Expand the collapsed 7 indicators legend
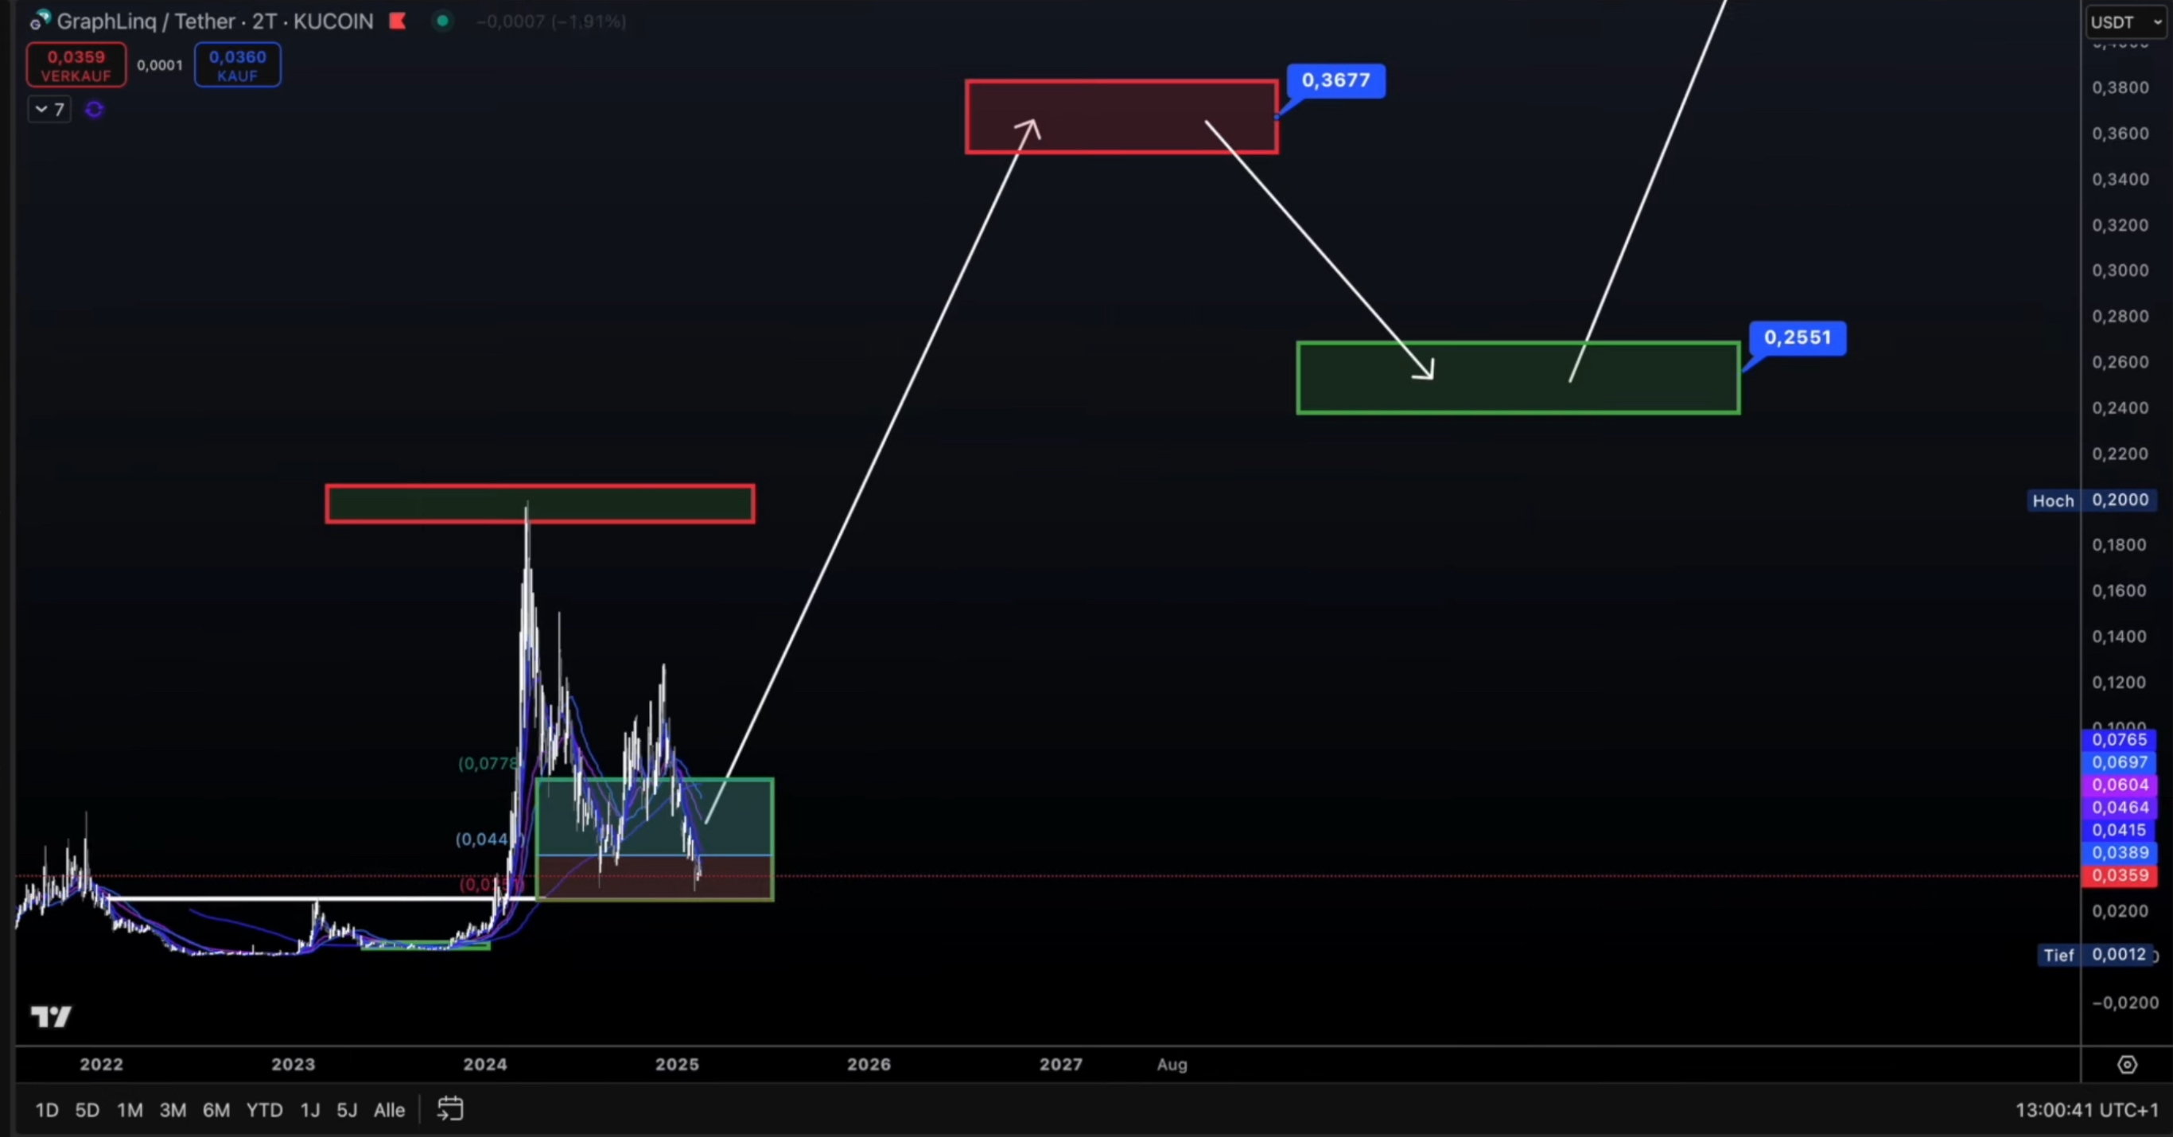Viewport: 2173px width, 1137px height. coord(49,109)
